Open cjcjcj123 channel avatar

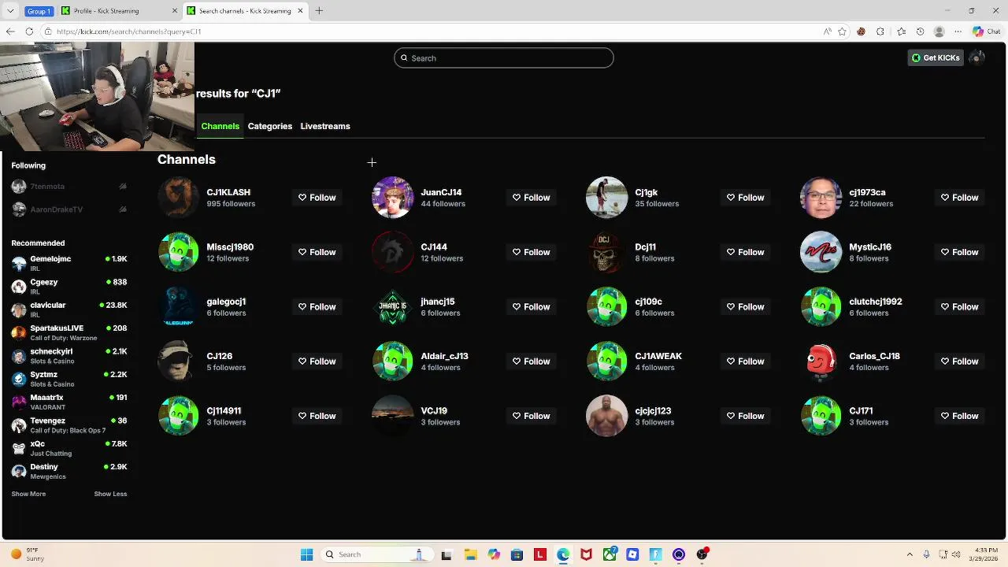click(607, 416)
